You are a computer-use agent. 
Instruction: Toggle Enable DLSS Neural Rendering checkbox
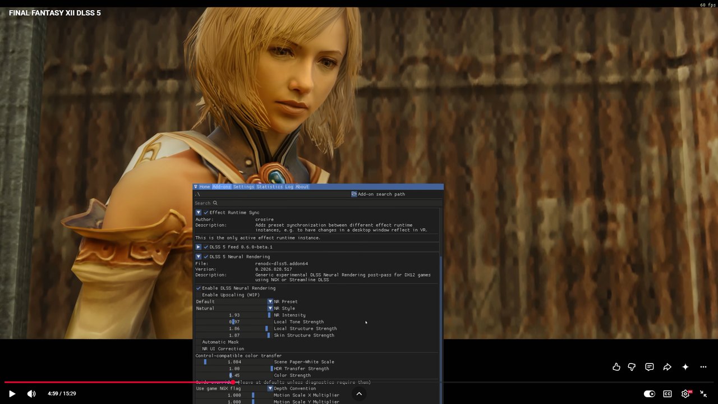tap(199, 288)
